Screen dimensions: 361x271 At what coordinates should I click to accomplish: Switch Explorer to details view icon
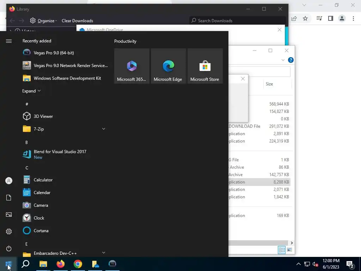click(282, 250)
